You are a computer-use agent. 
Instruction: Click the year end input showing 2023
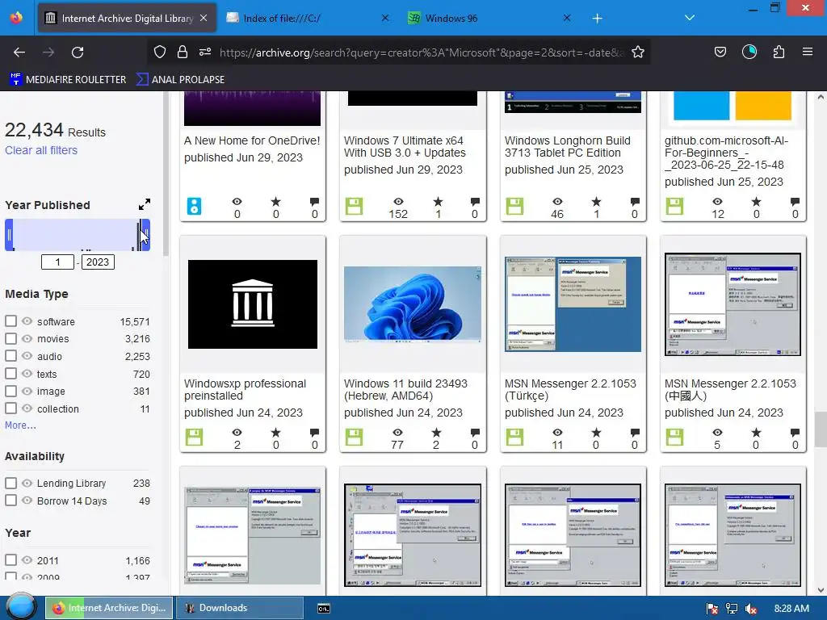[x=98, y=262]
